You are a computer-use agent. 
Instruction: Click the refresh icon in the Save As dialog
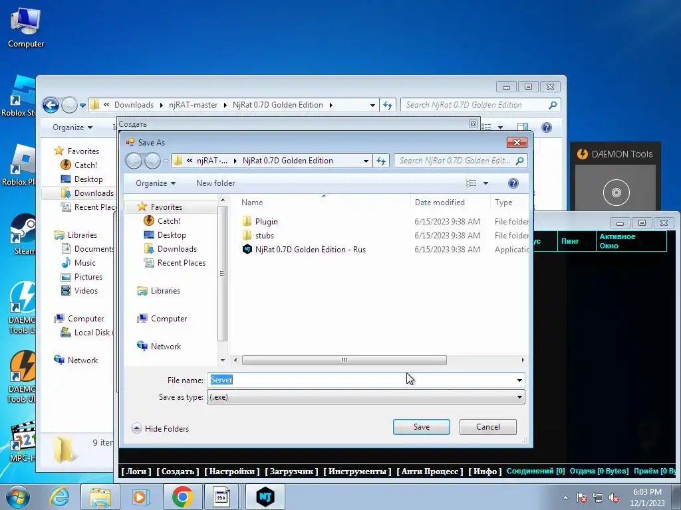coord(381,161)
